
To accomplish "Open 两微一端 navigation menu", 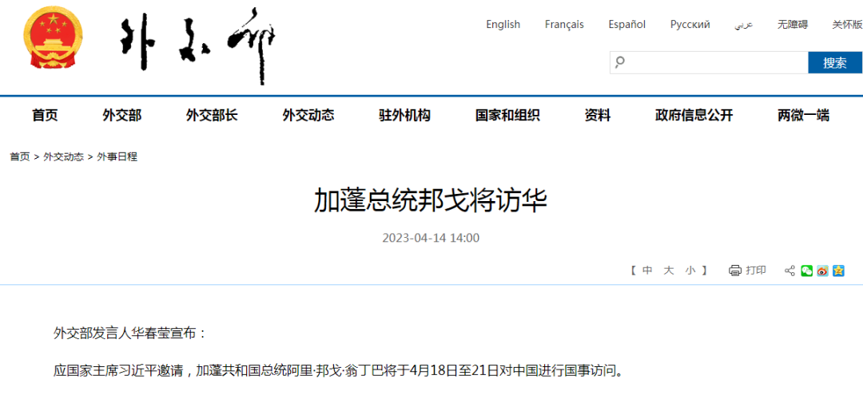I will click(803, 116).
